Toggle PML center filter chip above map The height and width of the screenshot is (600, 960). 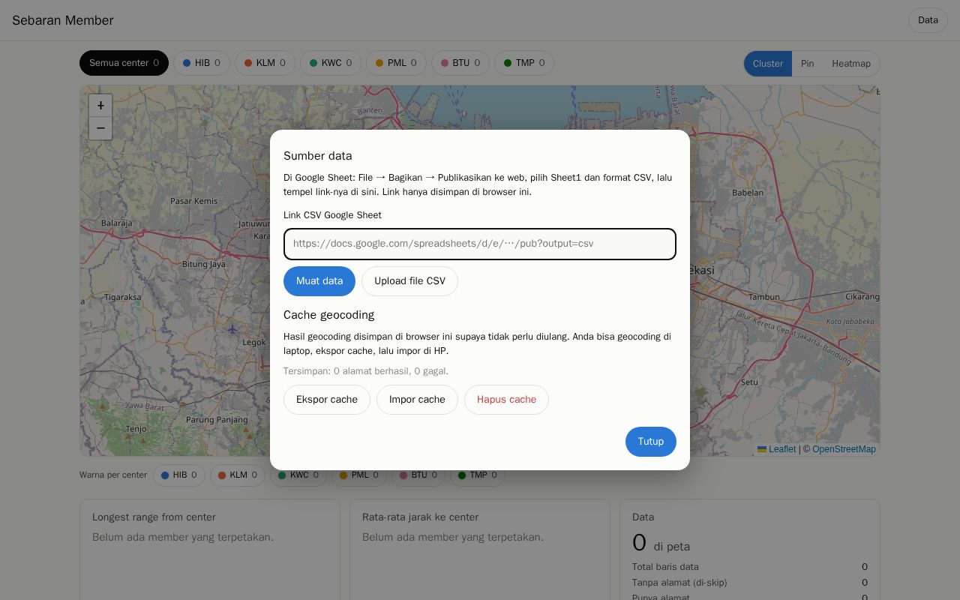click(396, 63)
